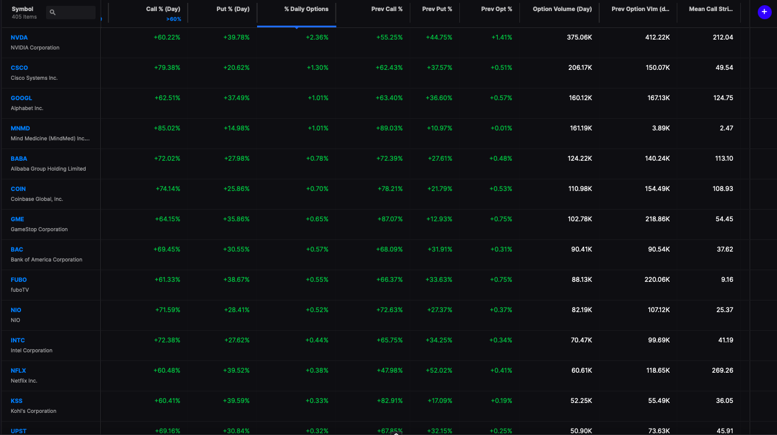Open the NVDA ticker link
The height and width of the screenshot is (435, 777).
tap(19, 37)
